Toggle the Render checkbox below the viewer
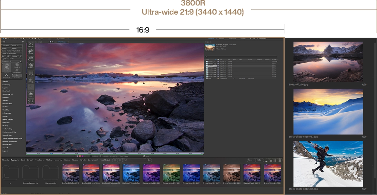Screen dimensions: 377x195 coord(144,156)
